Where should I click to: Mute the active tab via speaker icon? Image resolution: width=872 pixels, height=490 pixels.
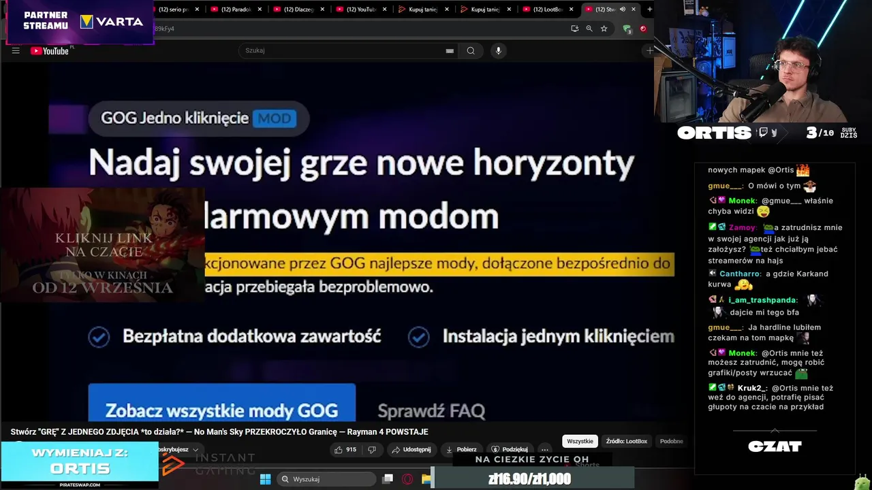(x=623, y=10)
